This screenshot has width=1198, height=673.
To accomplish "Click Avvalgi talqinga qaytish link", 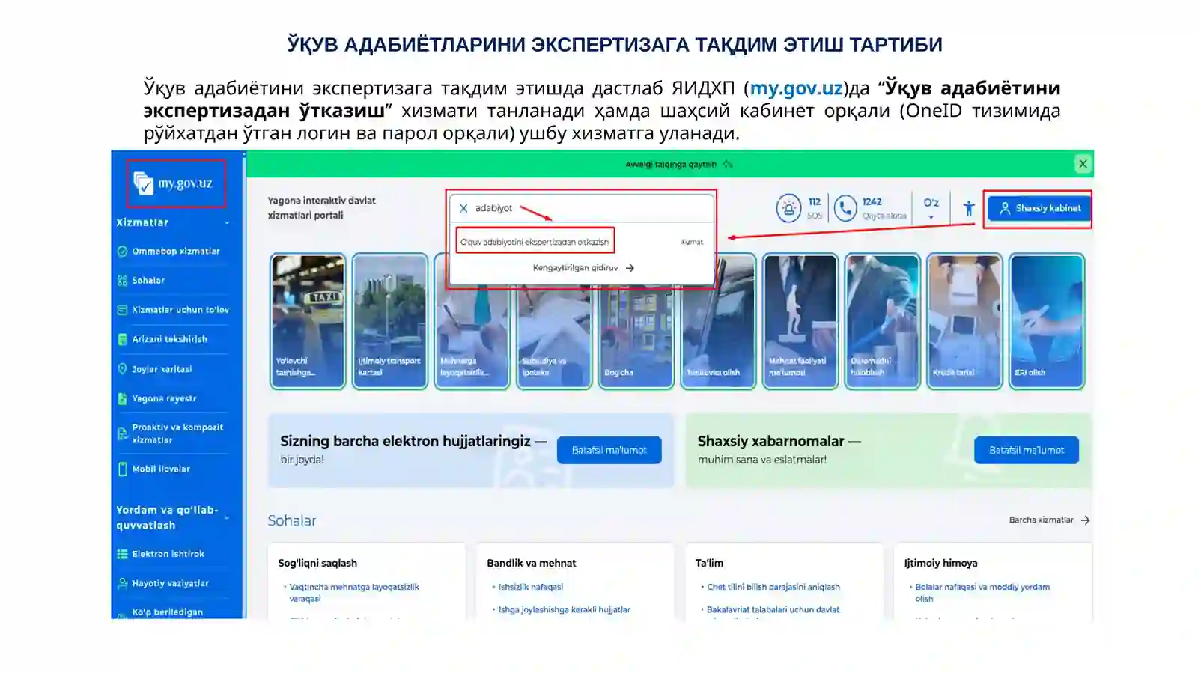I will [671, 165].
